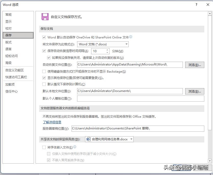Increase the autorecover minutes with up arrow
The width and height of the screenshot is (213, 175).
click(107, 49)
